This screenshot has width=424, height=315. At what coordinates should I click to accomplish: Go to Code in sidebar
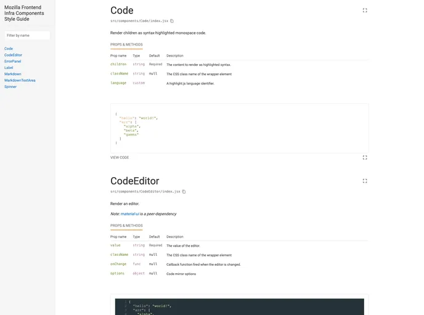9,49
